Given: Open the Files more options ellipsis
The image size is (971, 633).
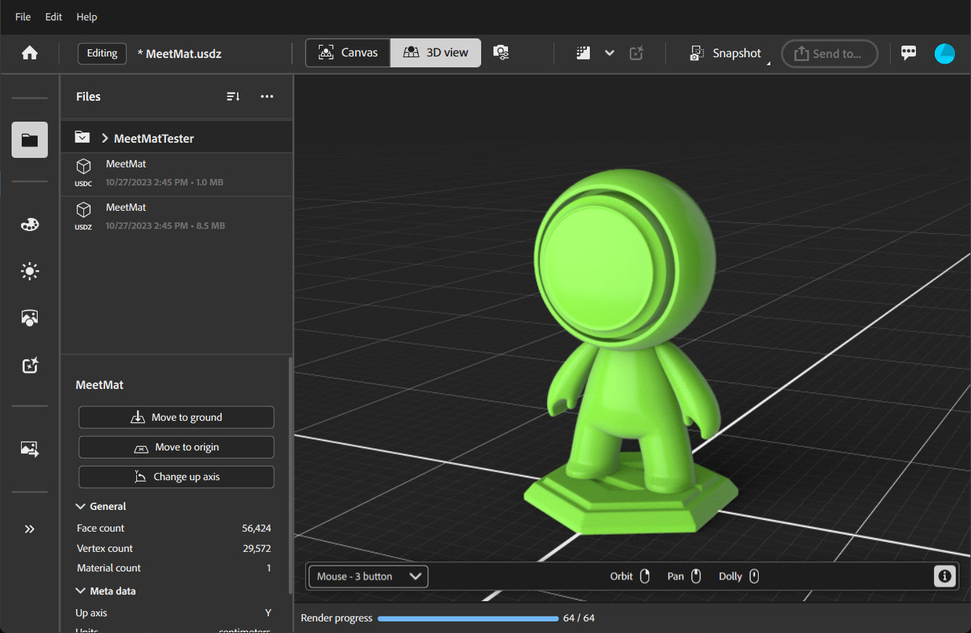Looking at the screenshot, I should click(267, 96).
